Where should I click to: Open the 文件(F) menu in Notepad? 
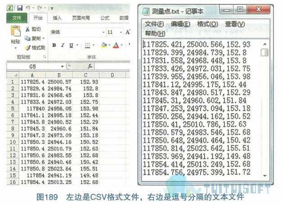point(154,24)
